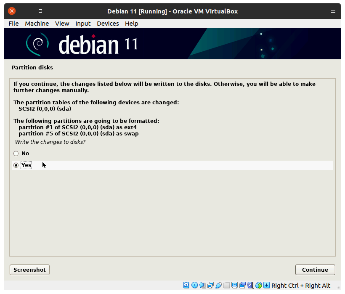This screenshot has height=294, width=345.
Task: Open the title bar hamburger menu
Action: click(333, 11)
